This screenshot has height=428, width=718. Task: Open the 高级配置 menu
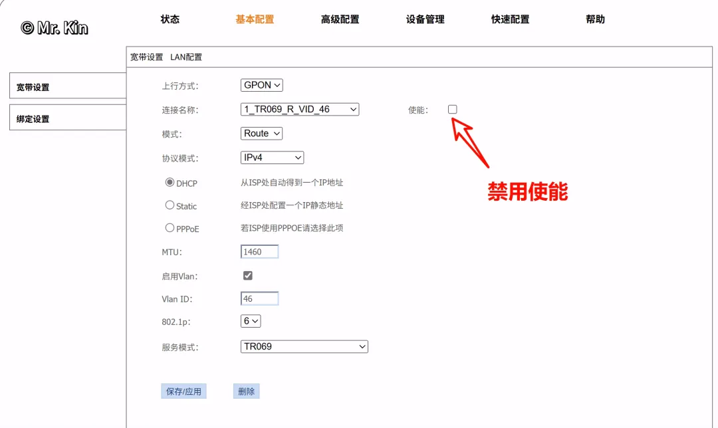click(340, 19)
